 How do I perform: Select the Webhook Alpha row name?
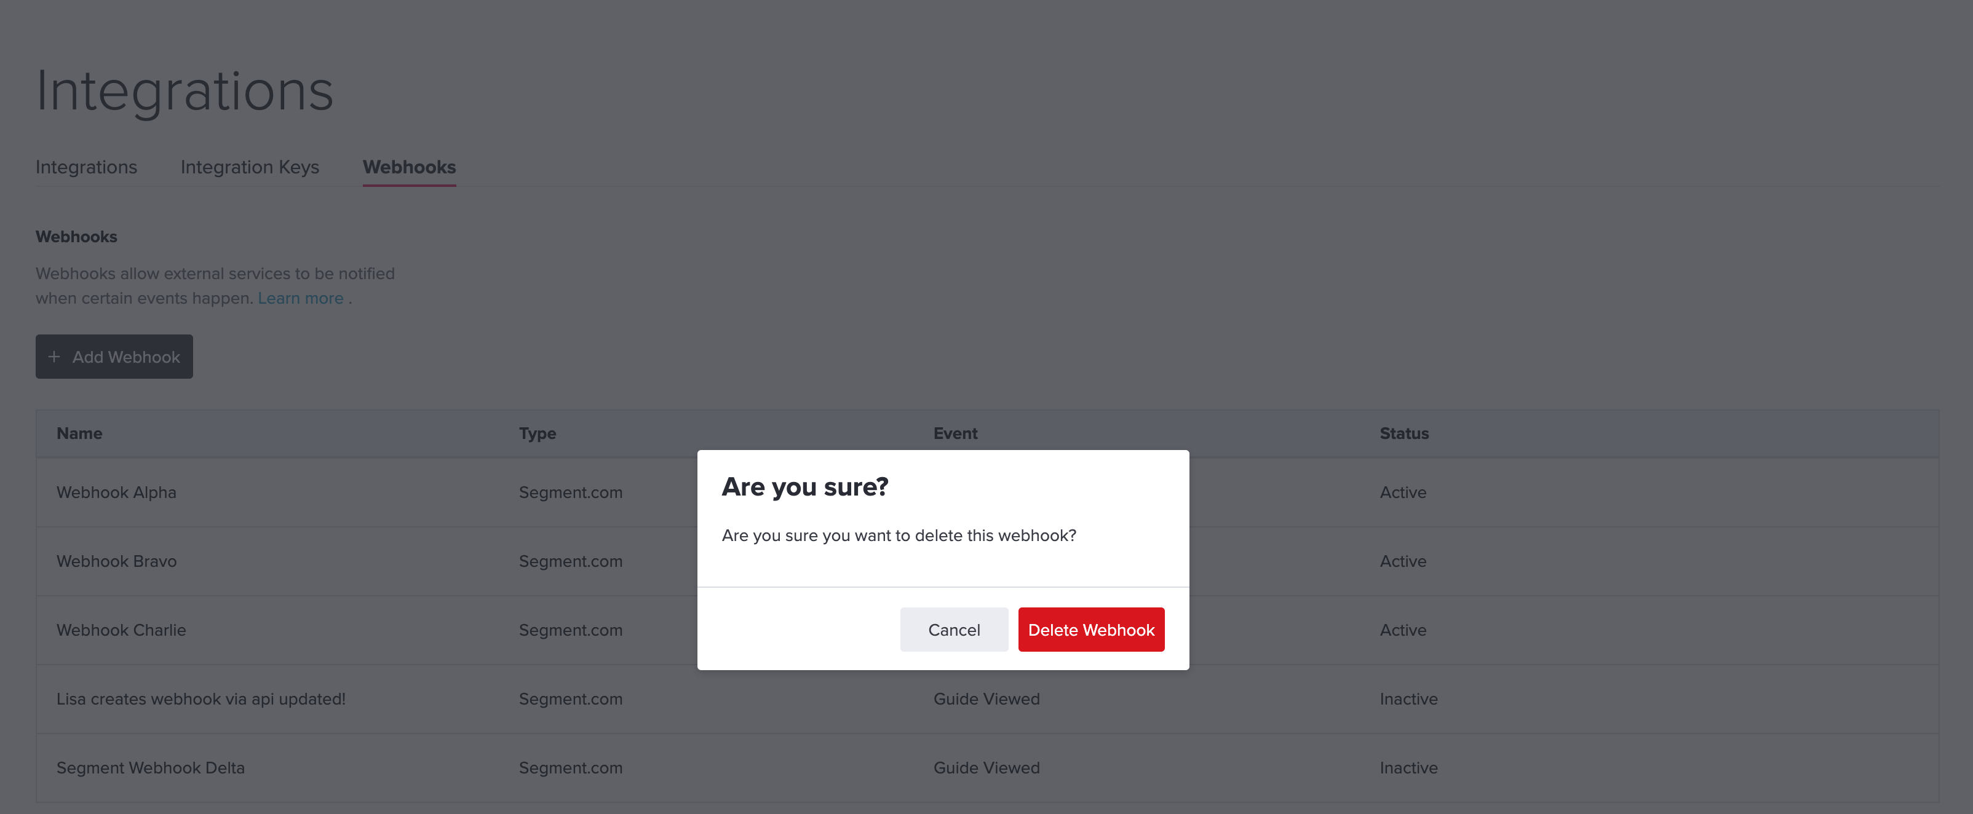tap(116, 492)
